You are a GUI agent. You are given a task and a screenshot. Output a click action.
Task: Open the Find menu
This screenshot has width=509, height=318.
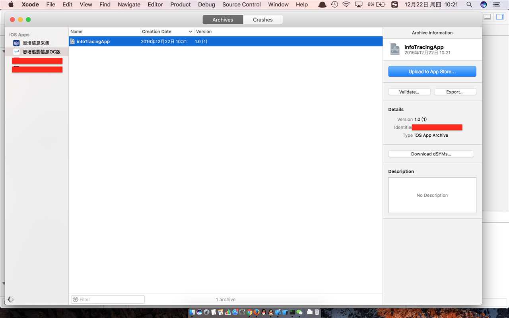105,4
